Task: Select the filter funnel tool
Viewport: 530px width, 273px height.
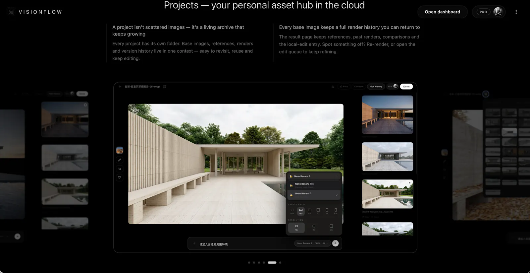Action: point(120,178)
